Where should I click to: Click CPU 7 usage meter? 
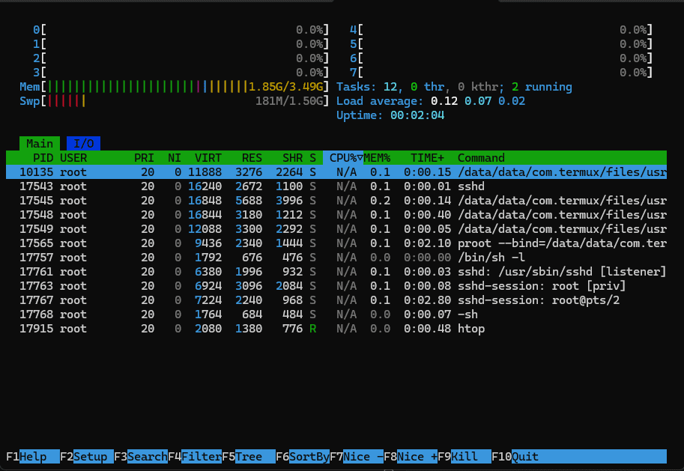[x=501, y=73]
